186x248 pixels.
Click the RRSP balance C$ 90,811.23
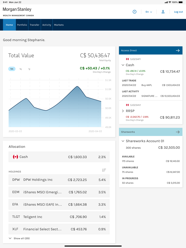click(170, 117)
